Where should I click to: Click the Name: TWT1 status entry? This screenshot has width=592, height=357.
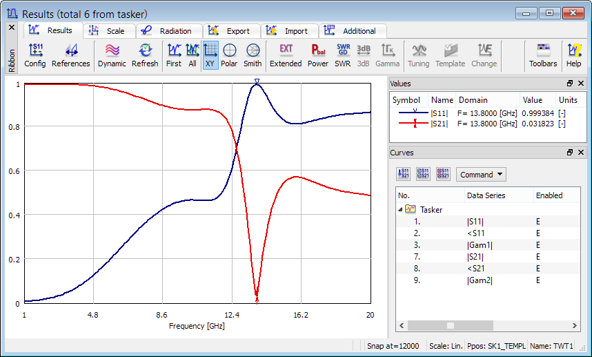pos(551,346)
